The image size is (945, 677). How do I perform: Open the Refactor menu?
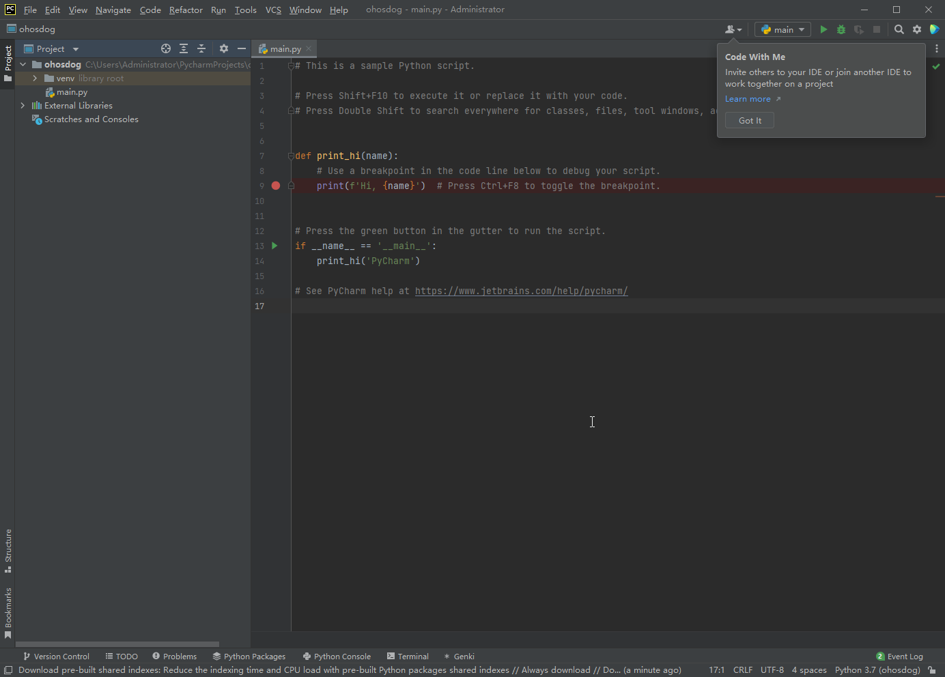[186, 10]
